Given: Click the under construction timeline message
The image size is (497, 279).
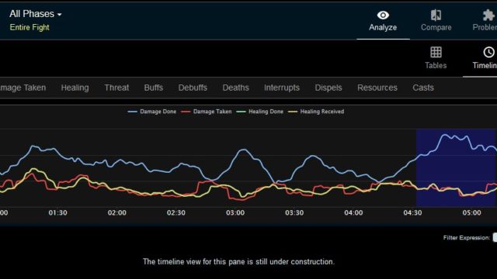Looking at the screenshot, I should click(238, 262).
